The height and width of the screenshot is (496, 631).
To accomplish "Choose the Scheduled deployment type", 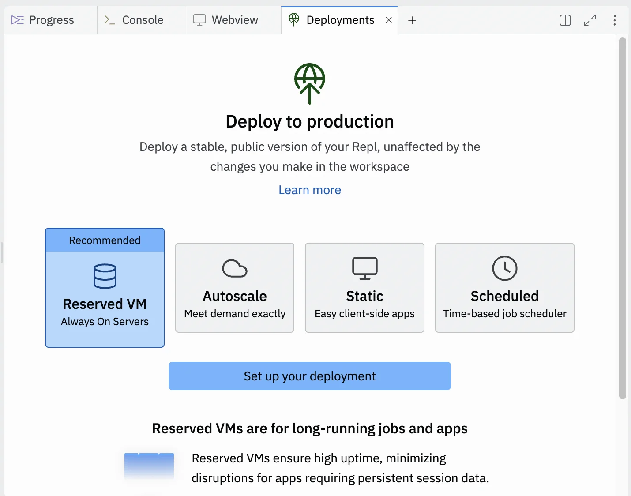I will pos(505,288).
